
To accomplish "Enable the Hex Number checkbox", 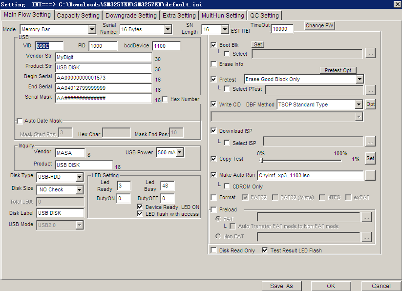I will pos(165,99).
